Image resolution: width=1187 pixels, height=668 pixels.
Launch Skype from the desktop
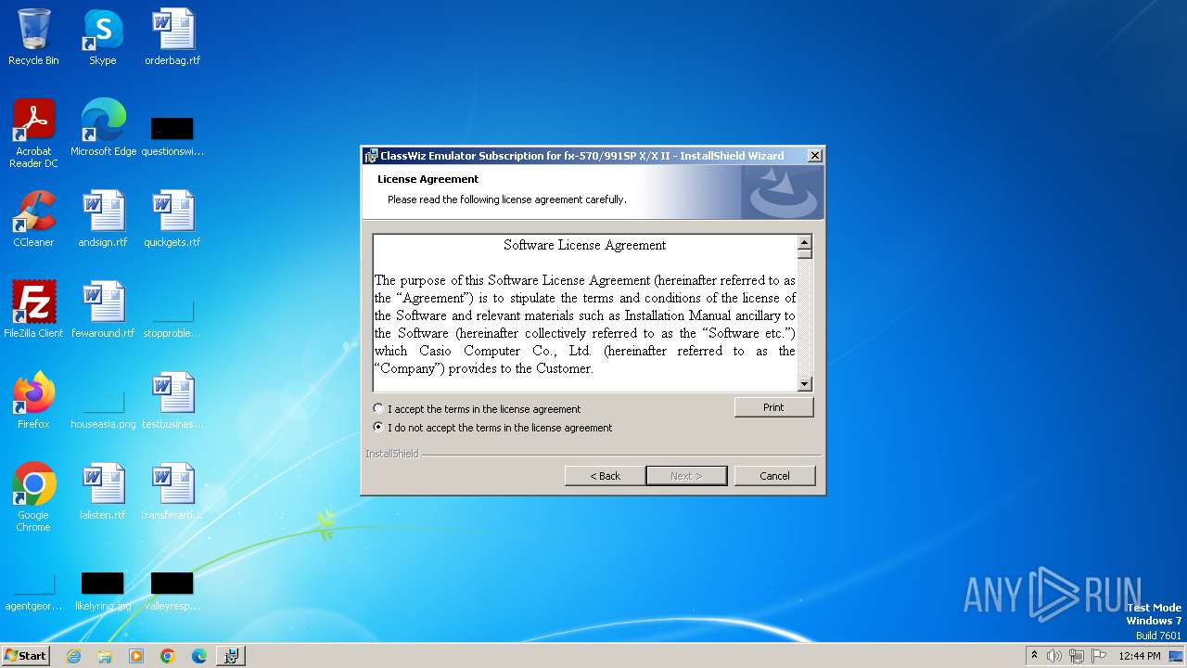pyautogui.click(x=103, y=37)
